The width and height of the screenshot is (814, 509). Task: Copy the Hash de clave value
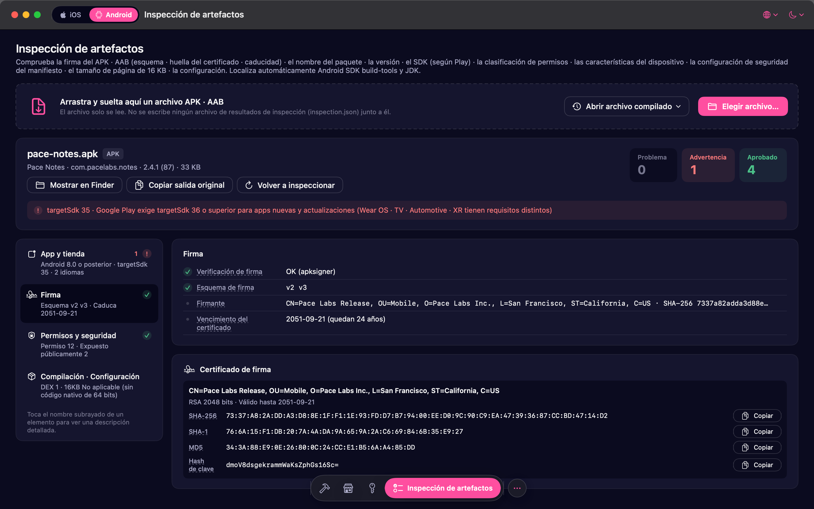pos(757,465)
